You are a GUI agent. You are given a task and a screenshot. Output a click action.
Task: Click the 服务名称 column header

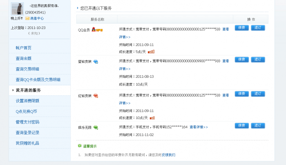coord(97,19)
